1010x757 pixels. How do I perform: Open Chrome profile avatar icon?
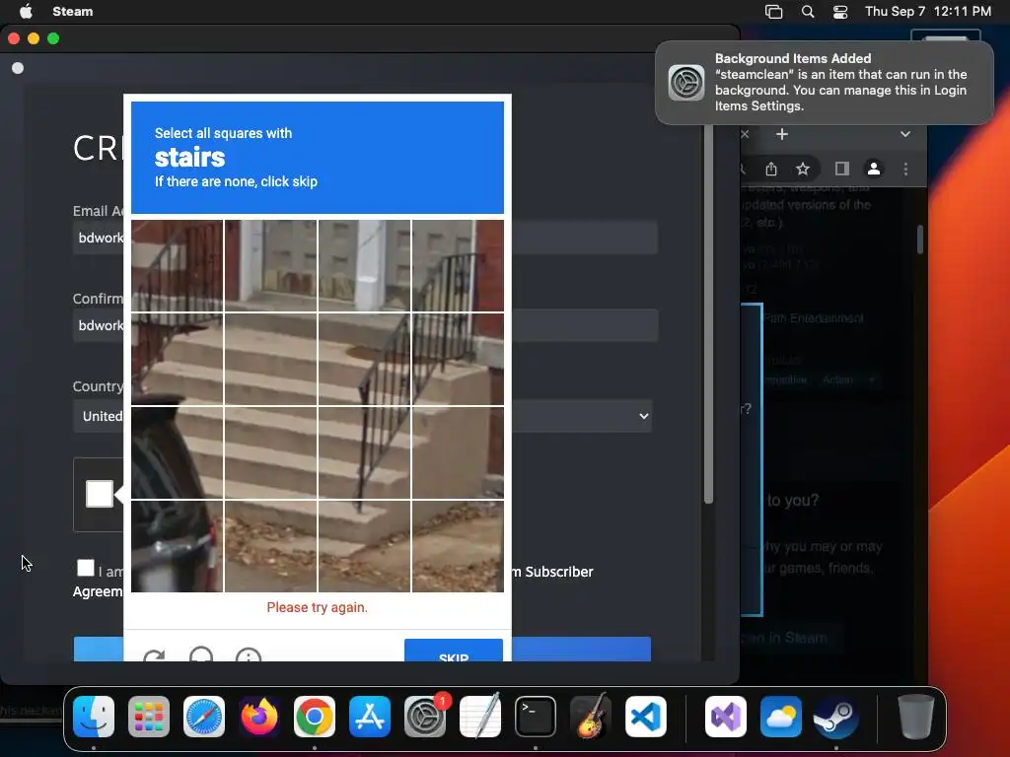874,169
